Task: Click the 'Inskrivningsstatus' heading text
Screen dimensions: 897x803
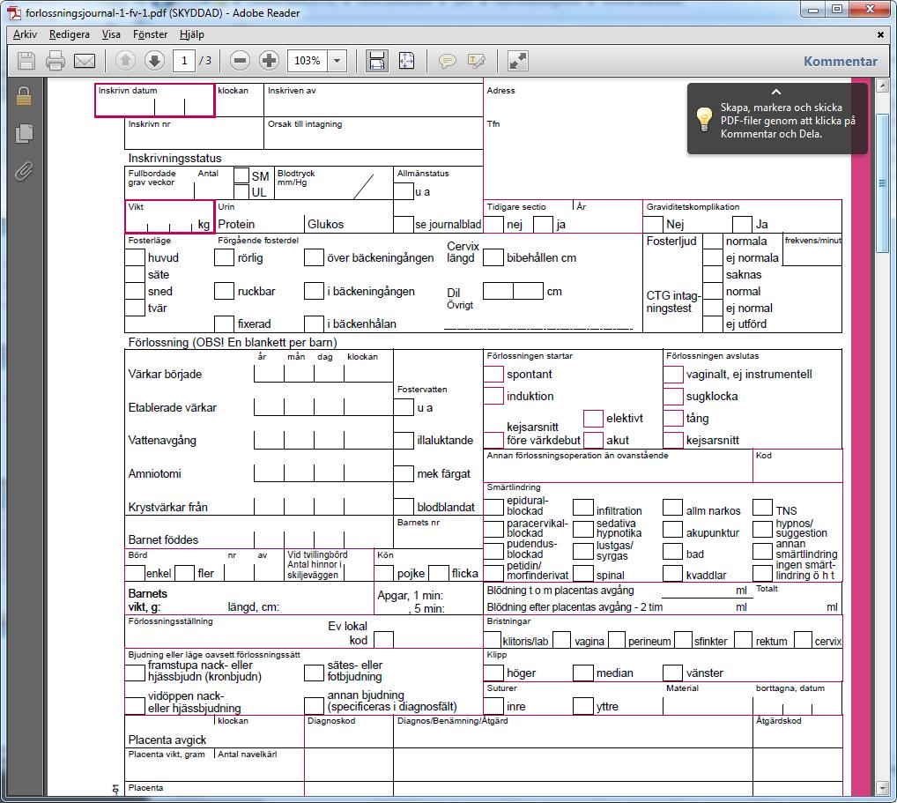Action: pos(174,158)
